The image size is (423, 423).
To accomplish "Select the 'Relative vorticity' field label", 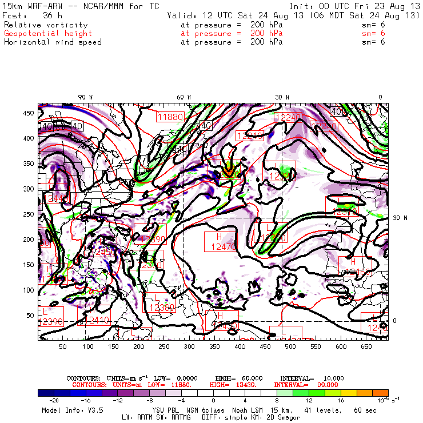I will pyautogui.click(x=46, y=25).
